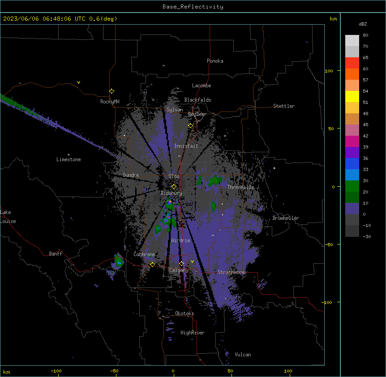Click the Calgary city label
The width and height of the screenshot is (386, 377).
click(x=179, y=270)
